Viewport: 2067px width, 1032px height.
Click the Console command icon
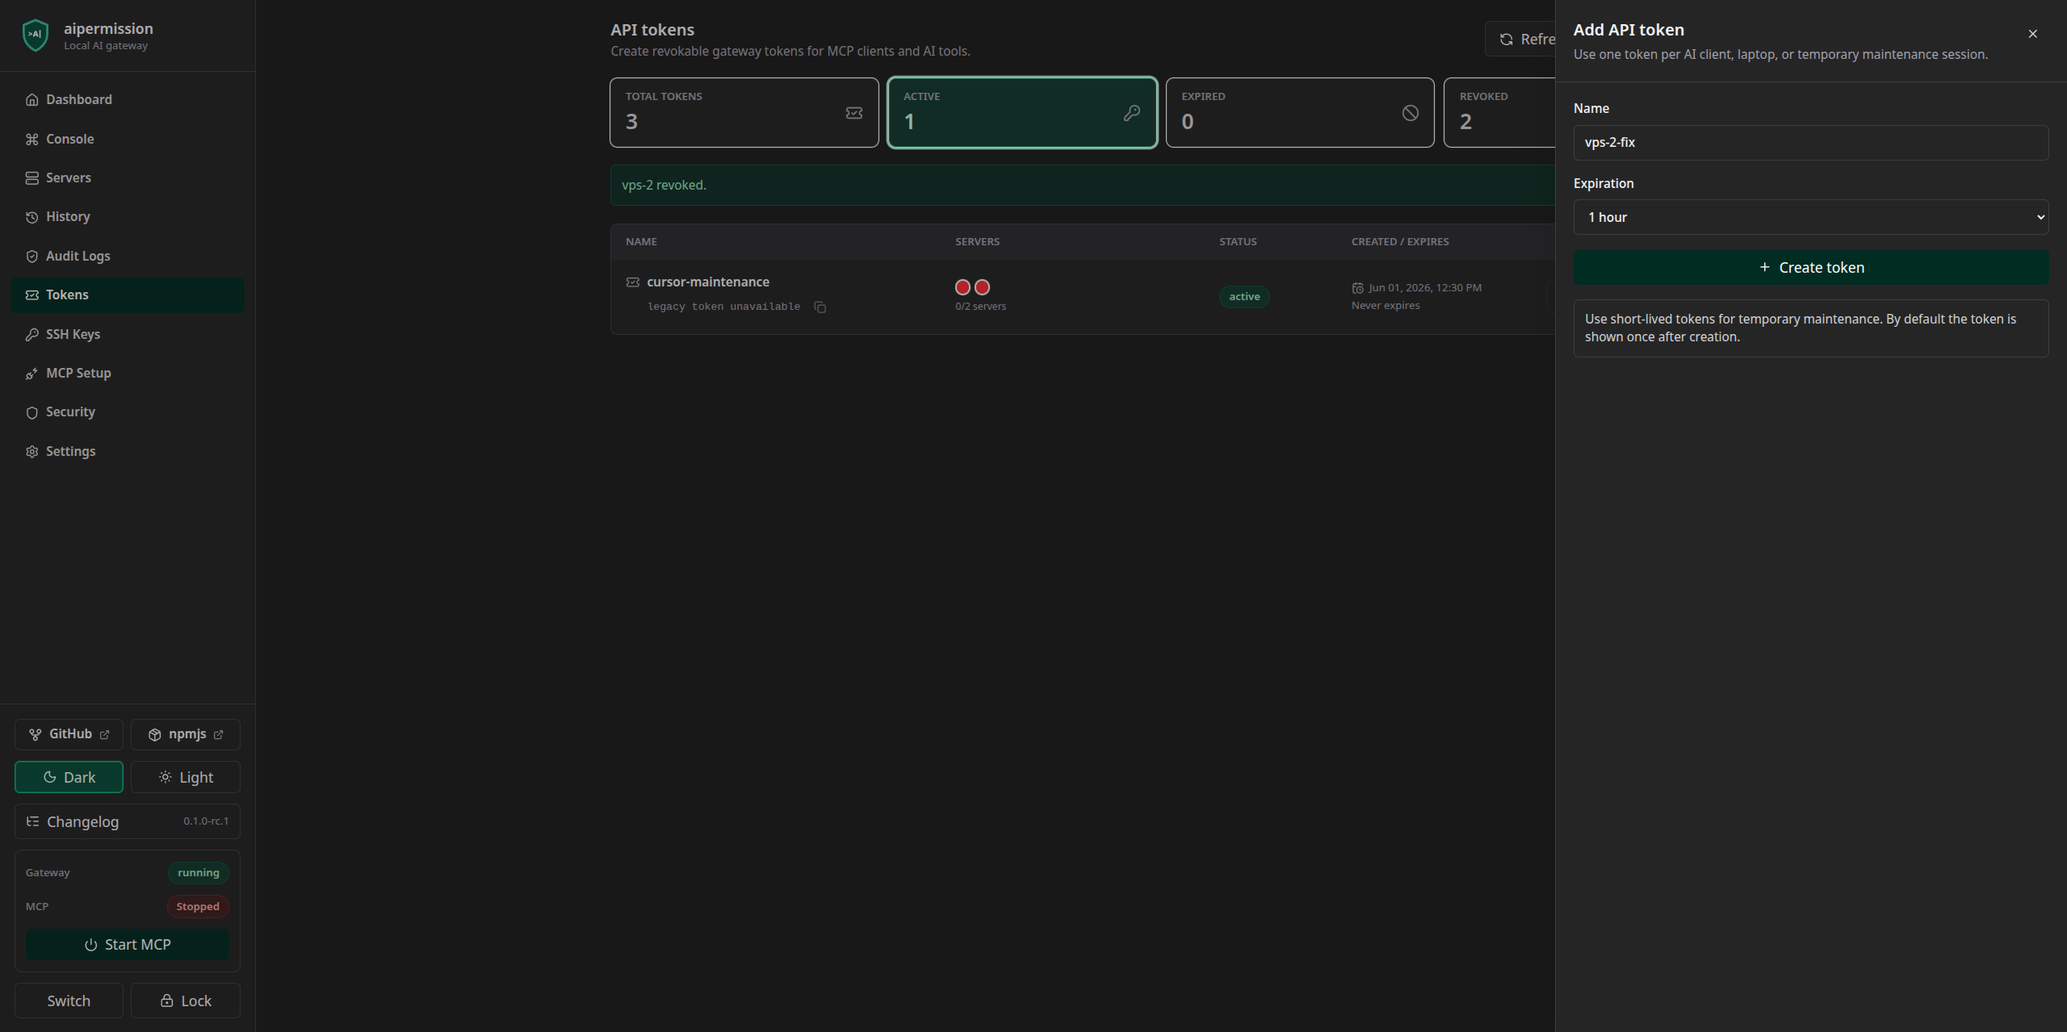pyautogui.click(x=32, y=139)
